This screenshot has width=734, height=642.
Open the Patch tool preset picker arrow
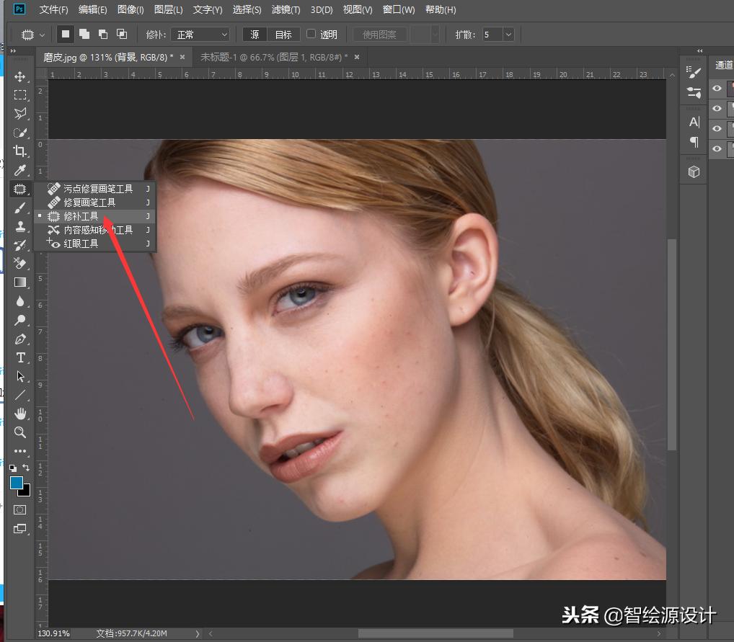click(43, 35)
